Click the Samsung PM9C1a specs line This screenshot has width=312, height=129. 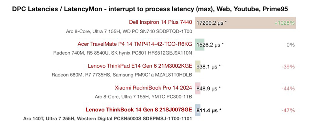tap(122, 75)
